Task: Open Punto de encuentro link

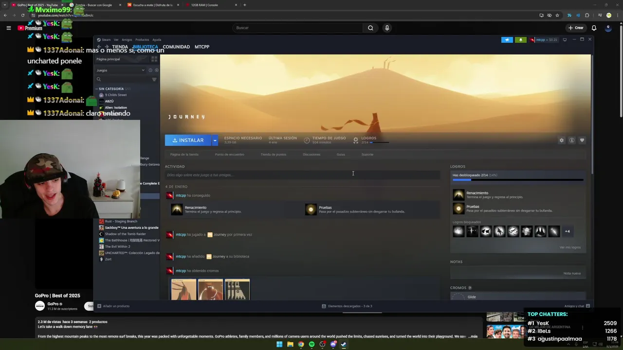Action: tap(229, 154)
